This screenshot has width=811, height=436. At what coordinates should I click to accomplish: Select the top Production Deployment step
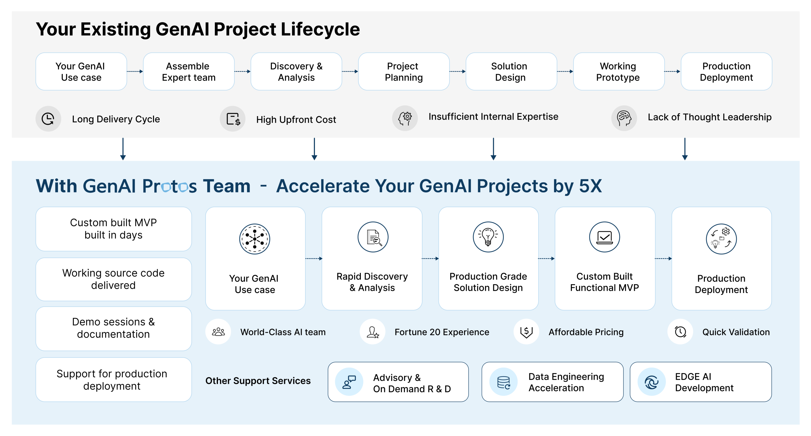pos(726,72)
